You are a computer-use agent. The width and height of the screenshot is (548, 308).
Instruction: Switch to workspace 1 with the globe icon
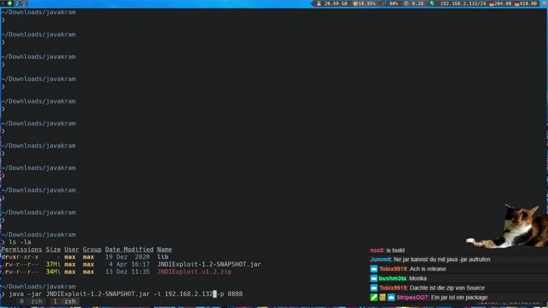coord(6,4)
